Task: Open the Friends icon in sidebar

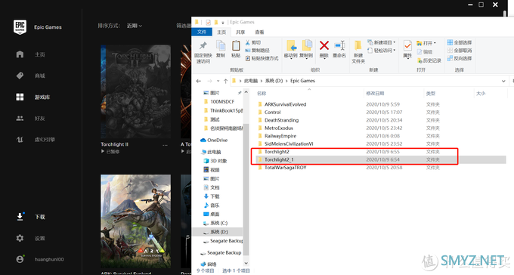Action: [x=20, y=119]
